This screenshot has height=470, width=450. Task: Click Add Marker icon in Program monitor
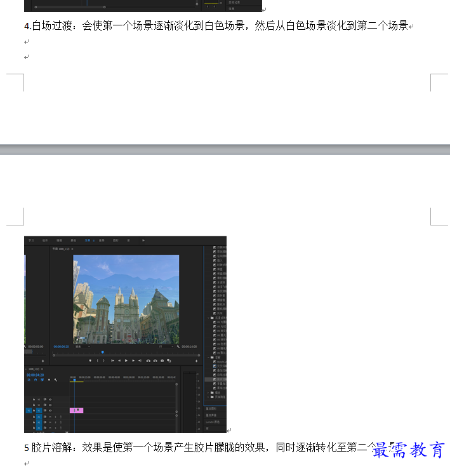pyautogui.click(x=90, y=361)
